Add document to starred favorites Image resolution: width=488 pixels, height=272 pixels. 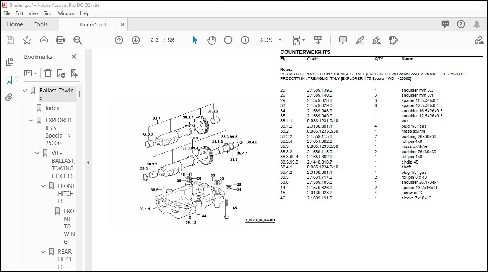pyautogui.click(x=27, y=40)
